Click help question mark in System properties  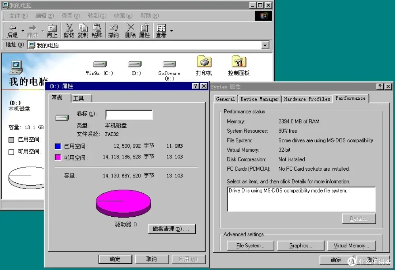380,87
